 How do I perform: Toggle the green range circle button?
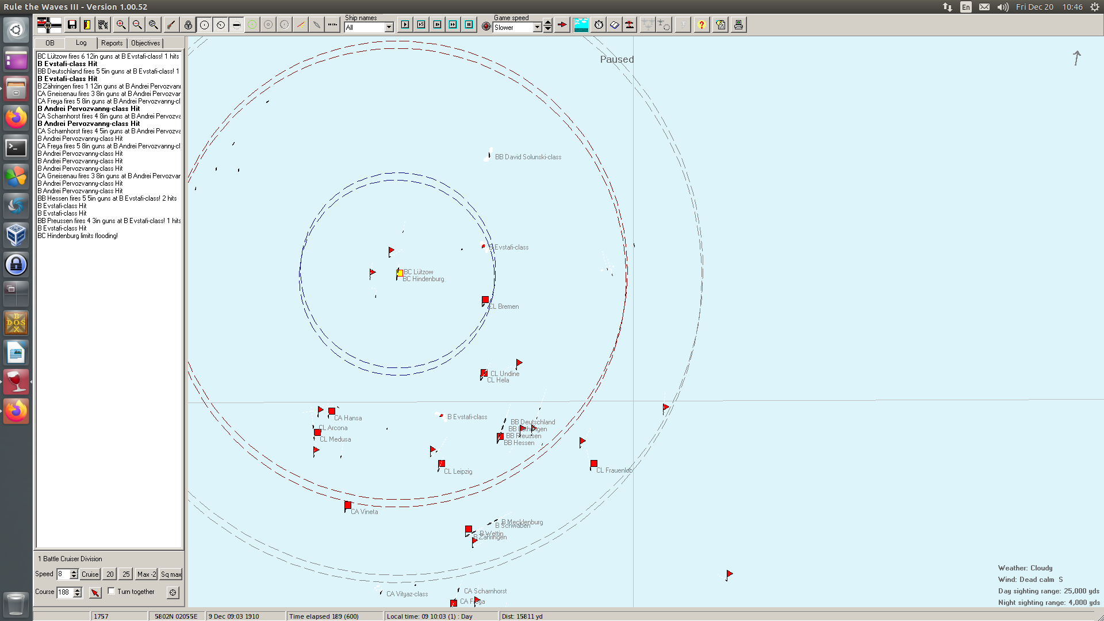click(x=252, y=25)
